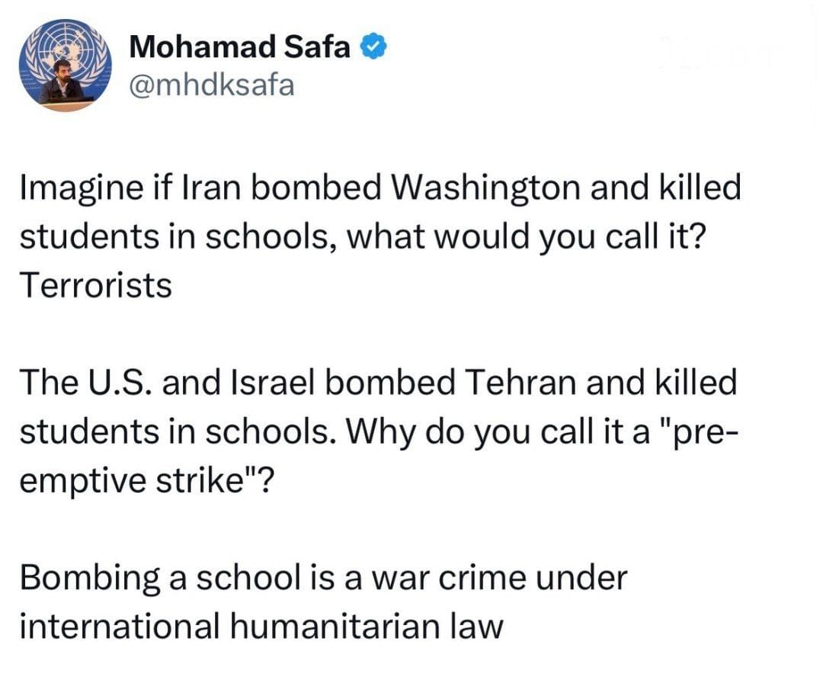The image size is (823, 680).
Task: Open the @mhdksafa handle link
Action: click(211, 84)
